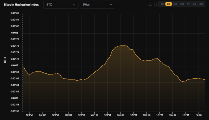Click the Tue 05 x-axis label

click(120, 115)
